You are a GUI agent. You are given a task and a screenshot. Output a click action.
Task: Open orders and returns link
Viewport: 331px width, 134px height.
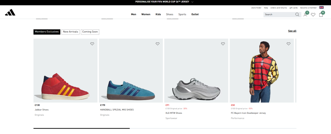[279, 8]
